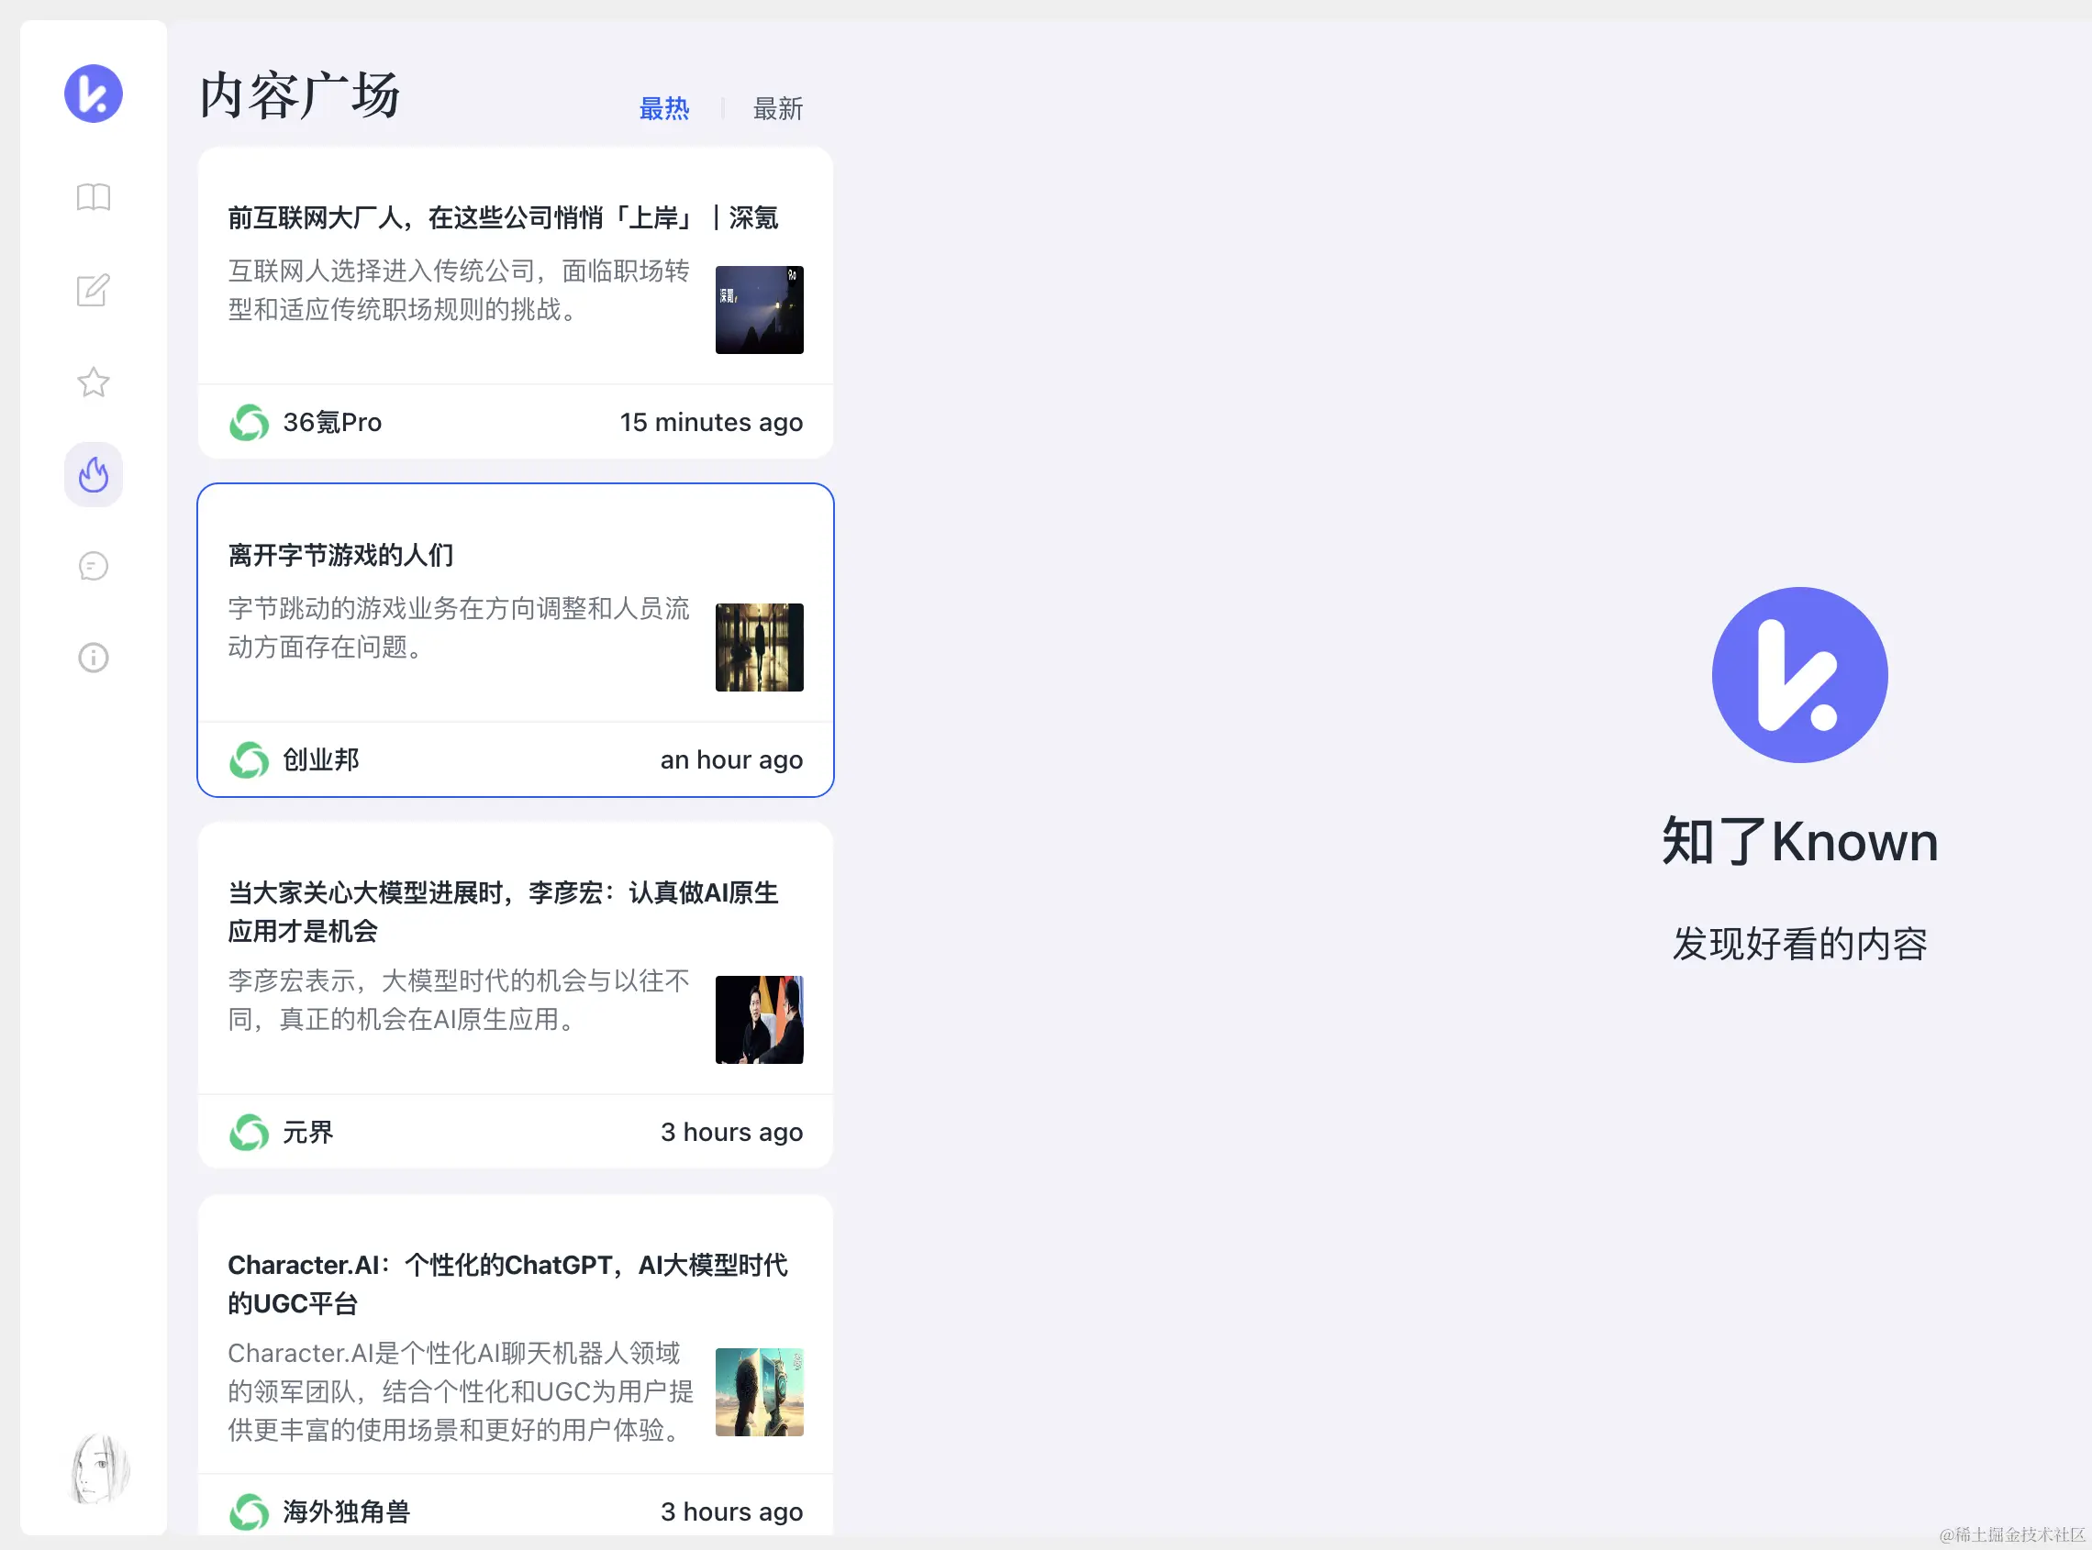Open article 前互联网大厂人 title

click(x=503, y=217)
